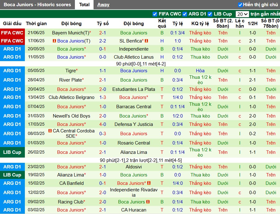This screenshot has width=280, height=214.
Task: Click note 90 phút[0-0],11 mét[4-2]
Action: click(x=141, y=64)
